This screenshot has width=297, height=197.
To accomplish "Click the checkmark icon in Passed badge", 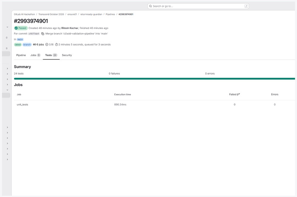I will pos(16,28).
